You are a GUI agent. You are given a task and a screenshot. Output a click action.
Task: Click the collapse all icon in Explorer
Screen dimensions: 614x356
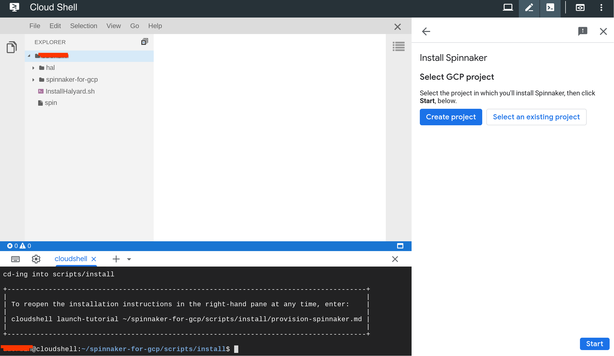click(x=144, y=42)
